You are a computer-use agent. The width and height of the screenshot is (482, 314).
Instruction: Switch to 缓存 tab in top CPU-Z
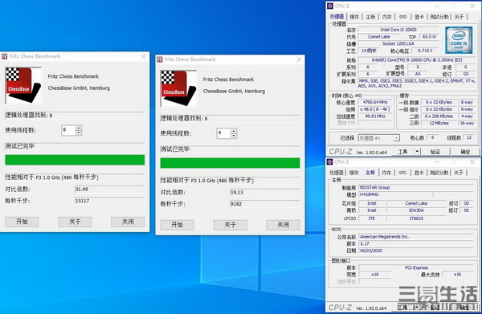(354, 17)
